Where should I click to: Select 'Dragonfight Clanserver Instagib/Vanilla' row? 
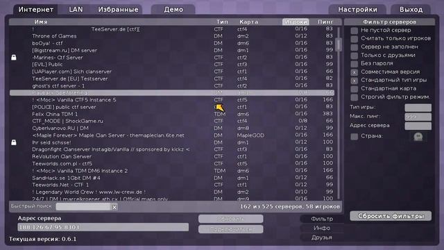[172, 149]
